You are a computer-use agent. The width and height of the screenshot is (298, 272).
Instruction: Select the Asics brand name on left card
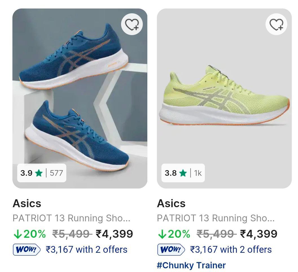(27, 203)
